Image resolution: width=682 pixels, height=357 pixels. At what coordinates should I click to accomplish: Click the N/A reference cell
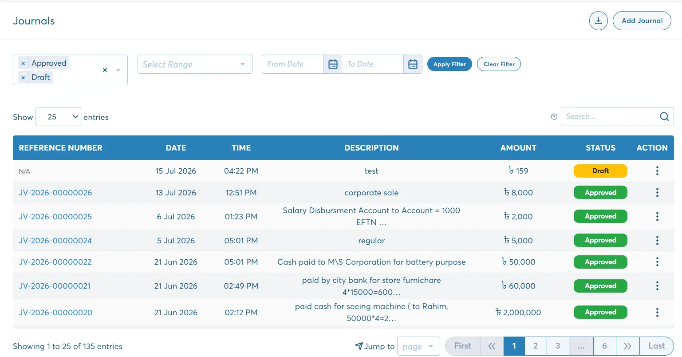click(x=24, y=171)
